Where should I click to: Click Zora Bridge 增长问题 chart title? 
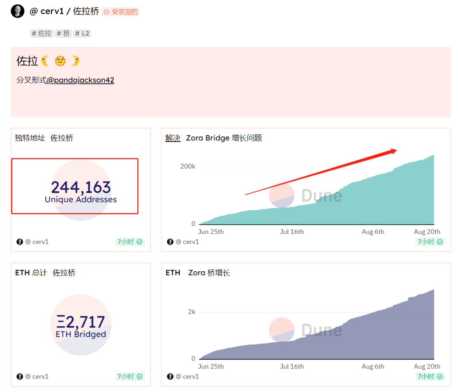click(224, 138)
